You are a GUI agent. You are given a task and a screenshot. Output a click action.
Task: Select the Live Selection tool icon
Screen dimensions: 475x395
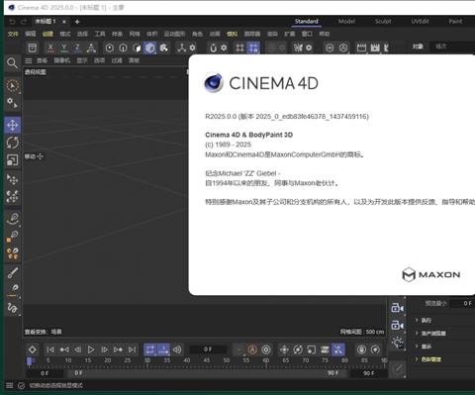click(x=13, y=86)
